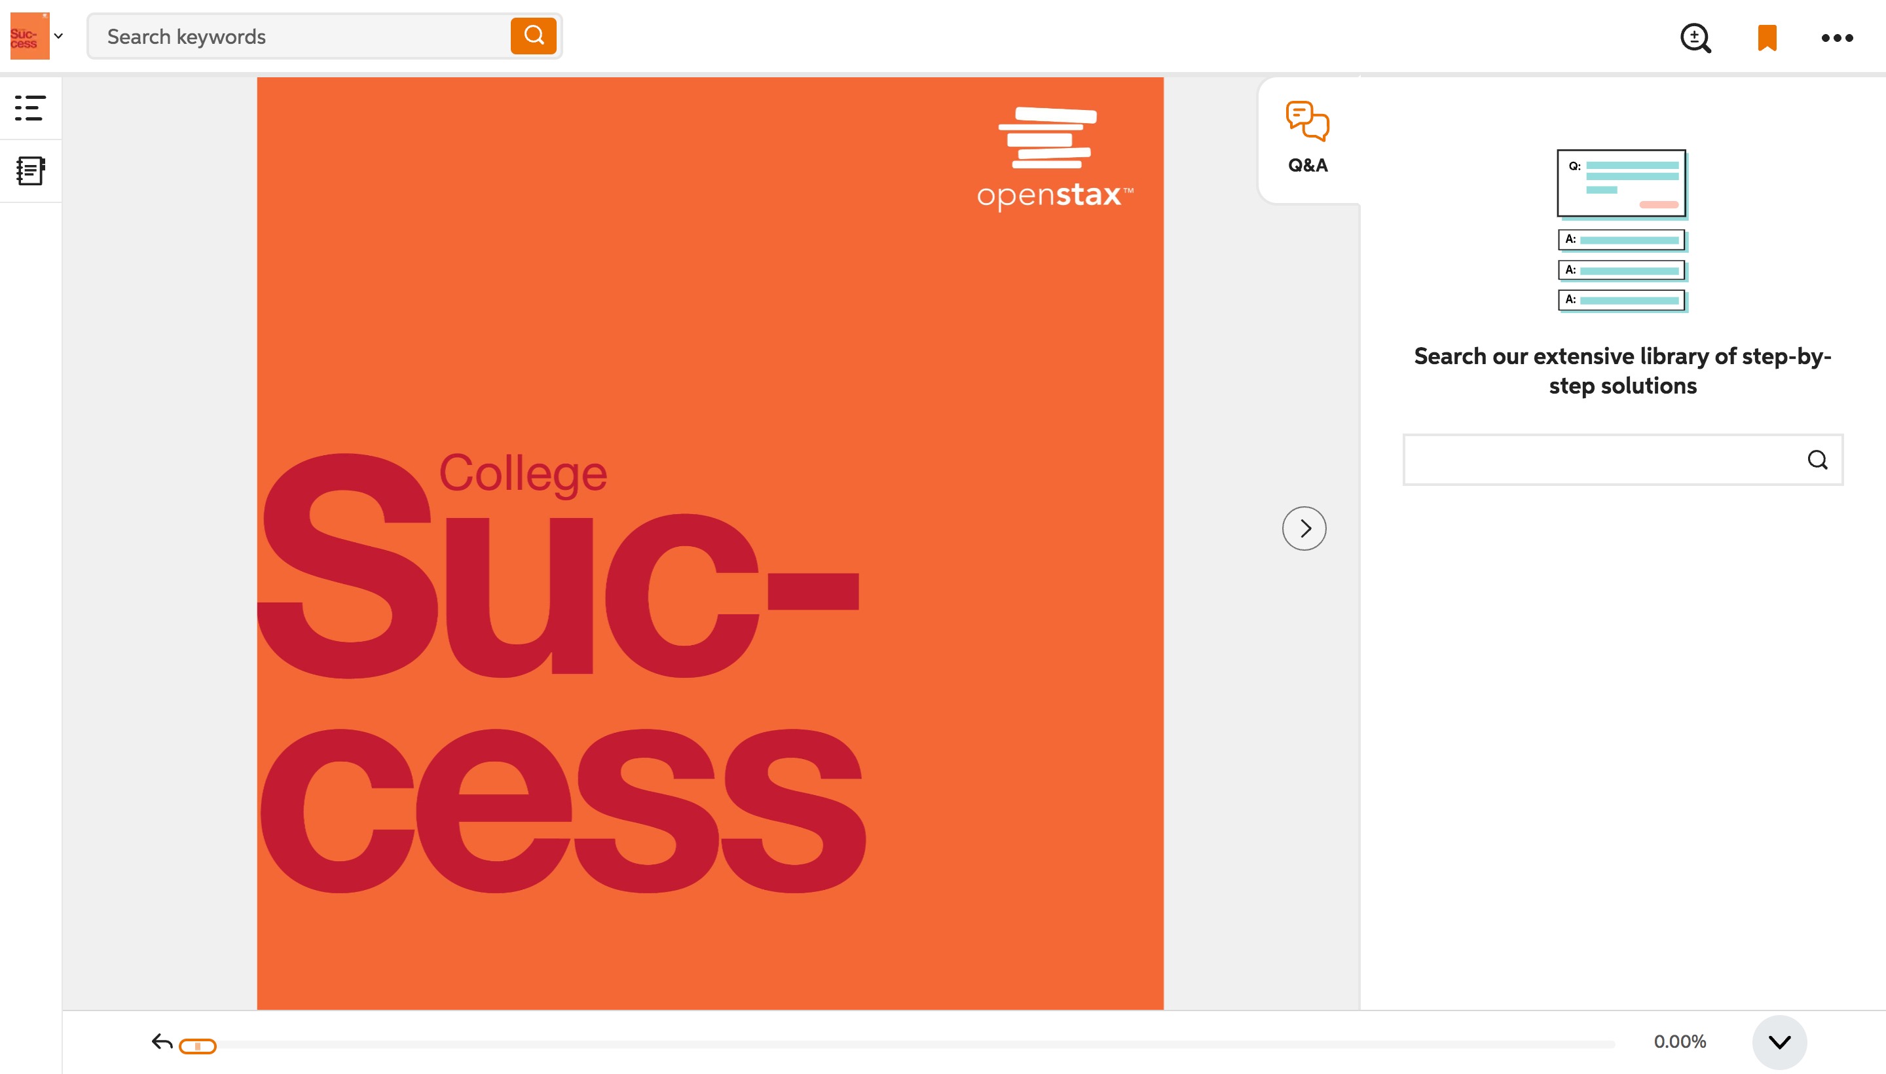This screenshot has height=1074, width=1886.
Task: Click the reading progress track
Action: (897, 1045)
